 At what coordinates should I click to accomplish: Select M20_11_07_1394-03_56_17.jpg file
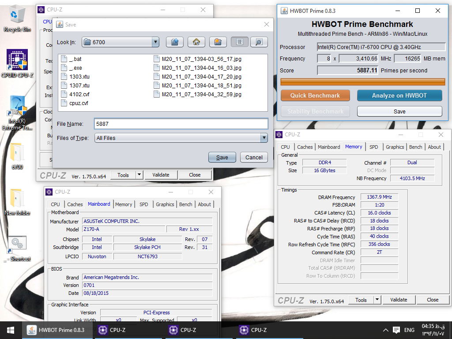(198, 59)
